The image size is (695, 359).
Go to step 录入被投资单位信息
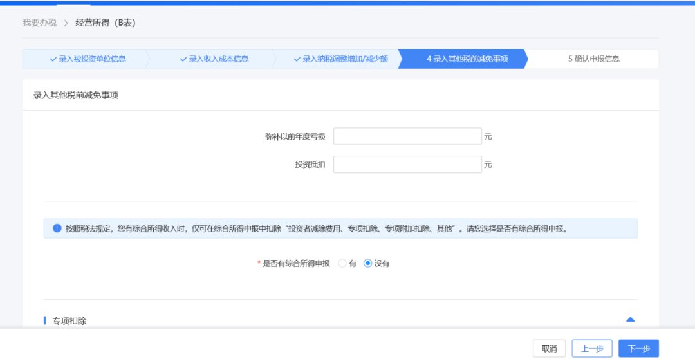[92, 59]
